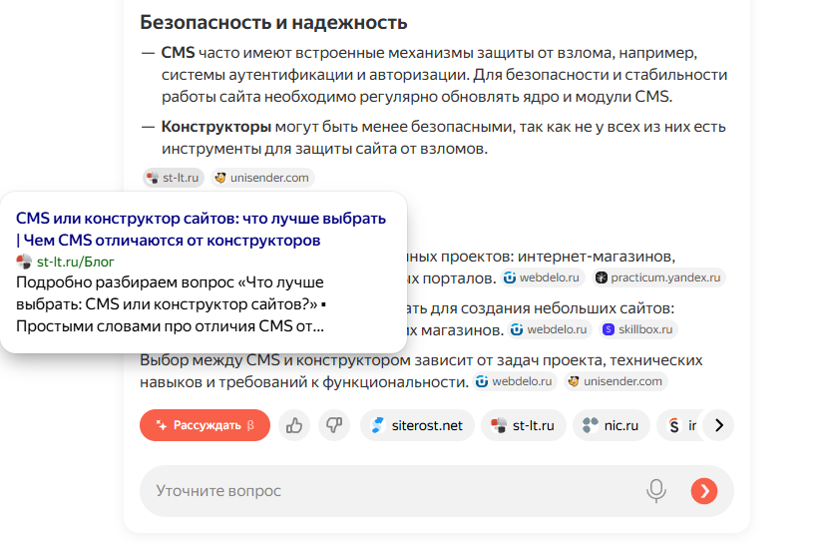824x546 pixels.
Task: Click the partially hidden fourth source chip
Action: [680, 425]
